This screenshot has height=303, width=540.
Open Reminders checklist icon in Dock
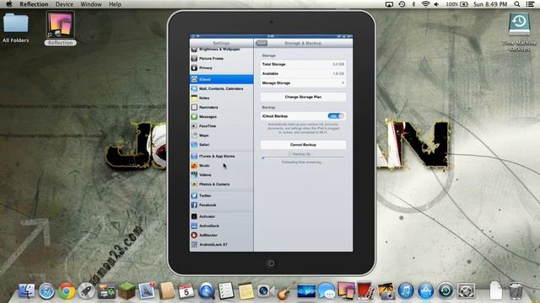pyautogui.click(x=226, y=290)
